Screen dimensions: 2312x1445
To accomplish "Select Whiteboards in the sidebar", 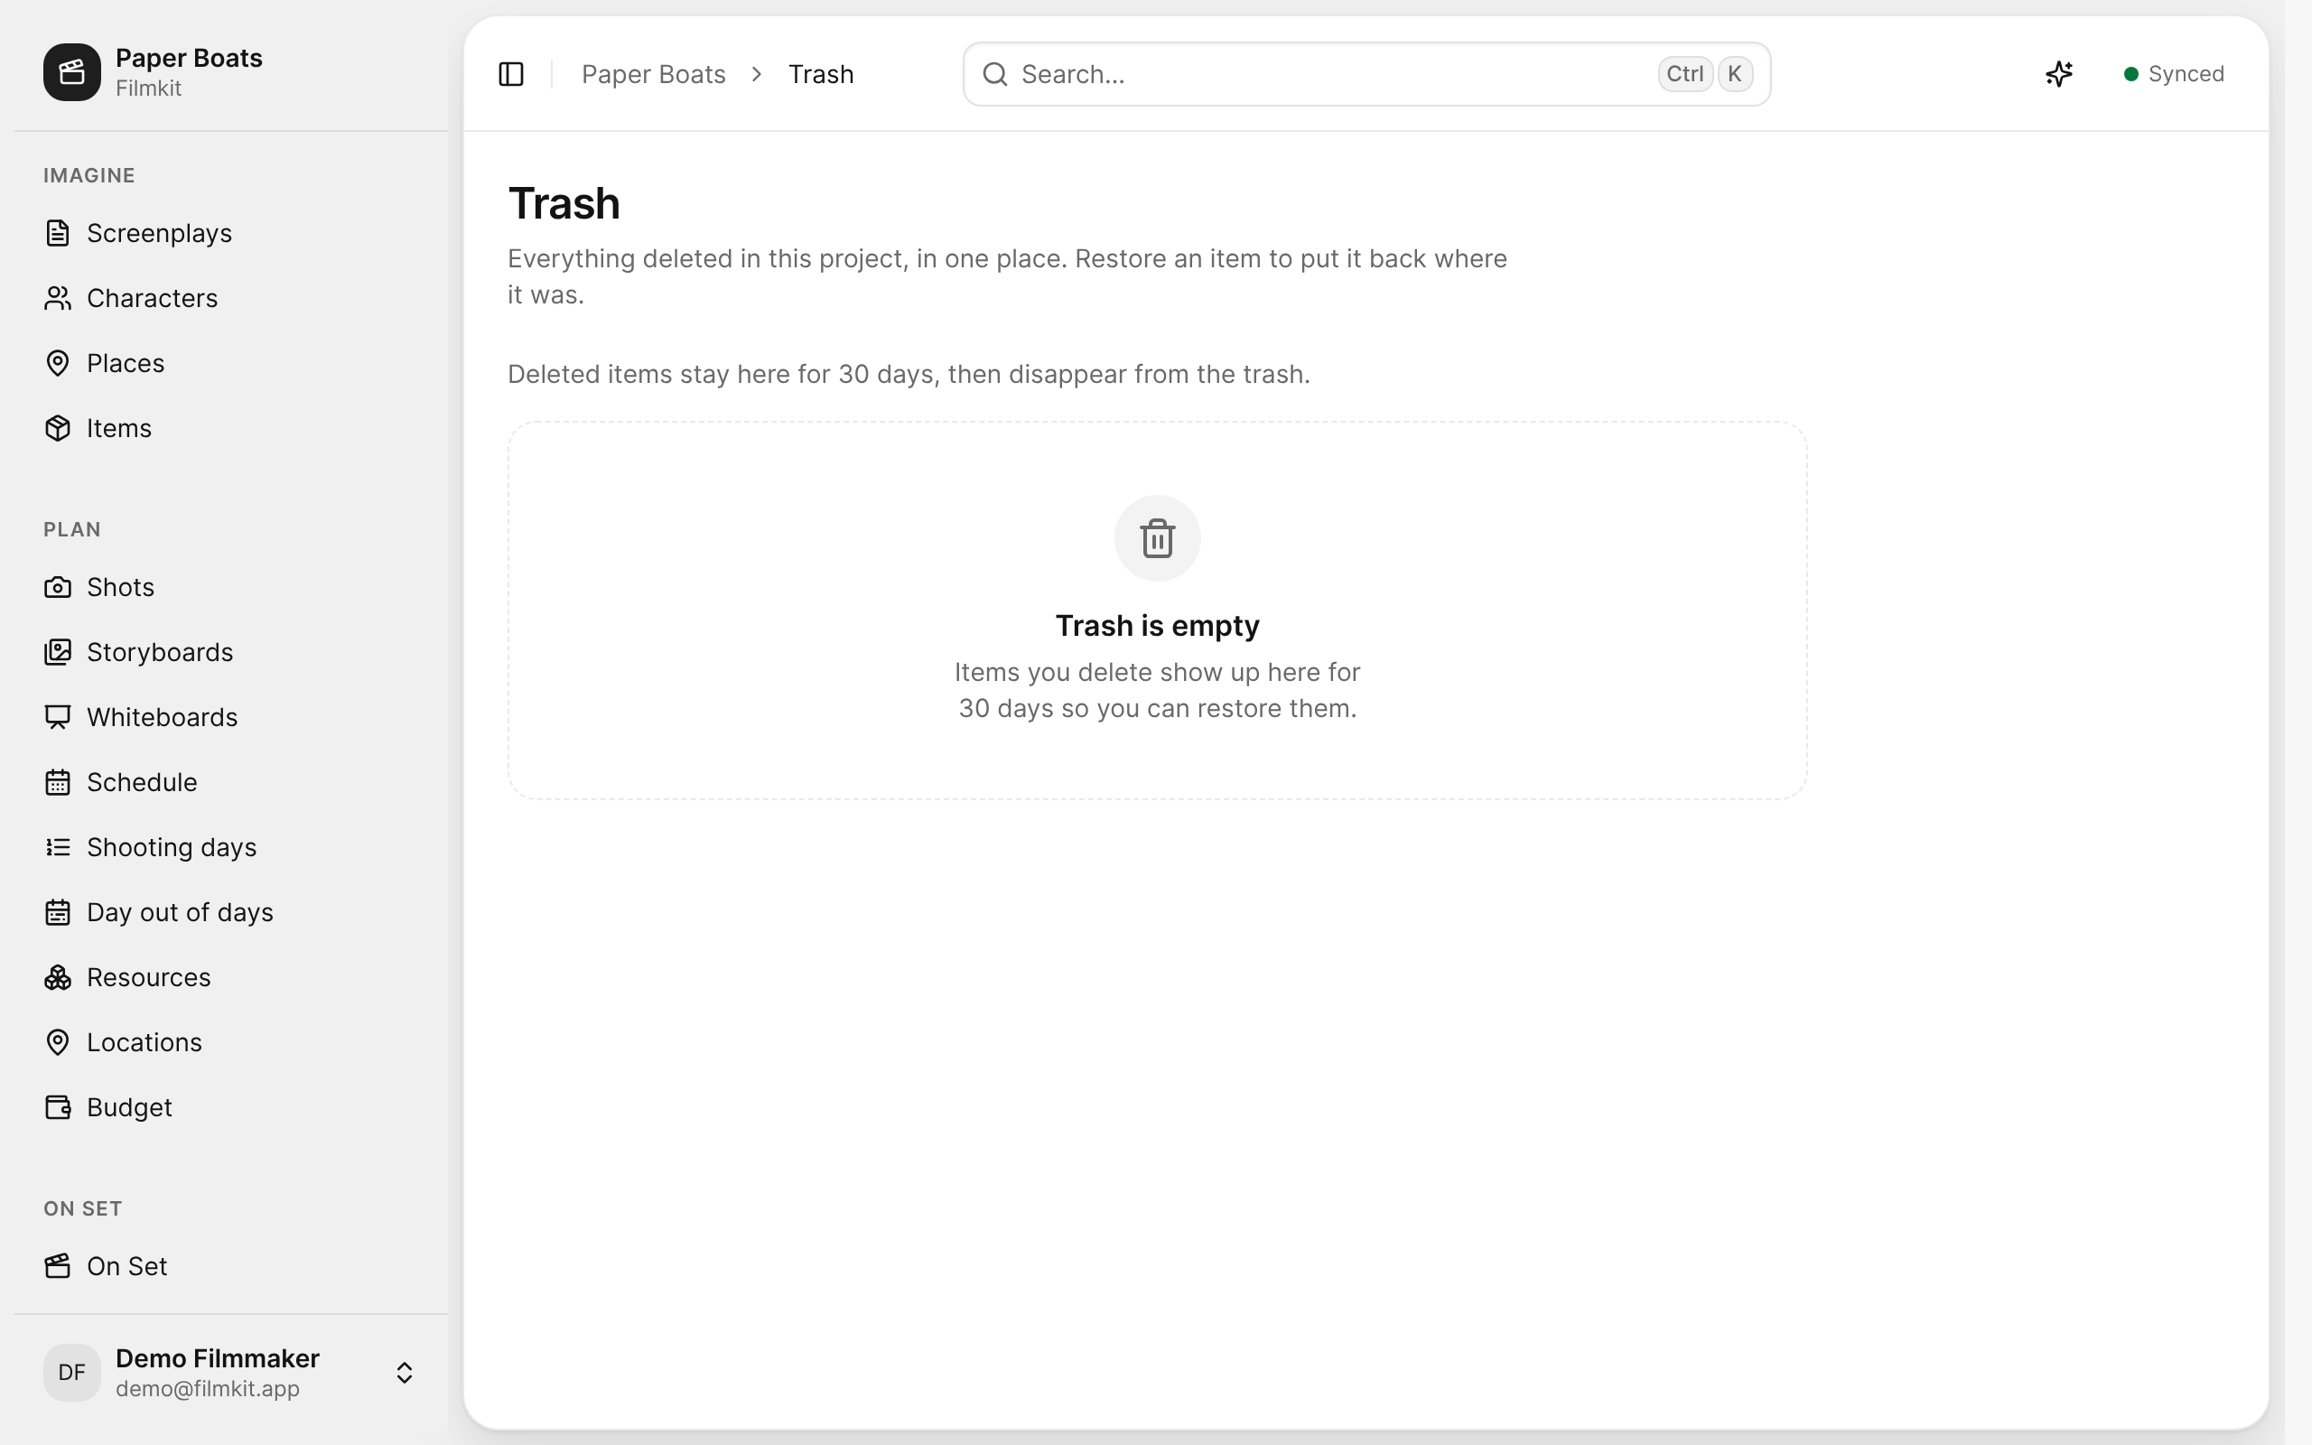I will point(231,717).
